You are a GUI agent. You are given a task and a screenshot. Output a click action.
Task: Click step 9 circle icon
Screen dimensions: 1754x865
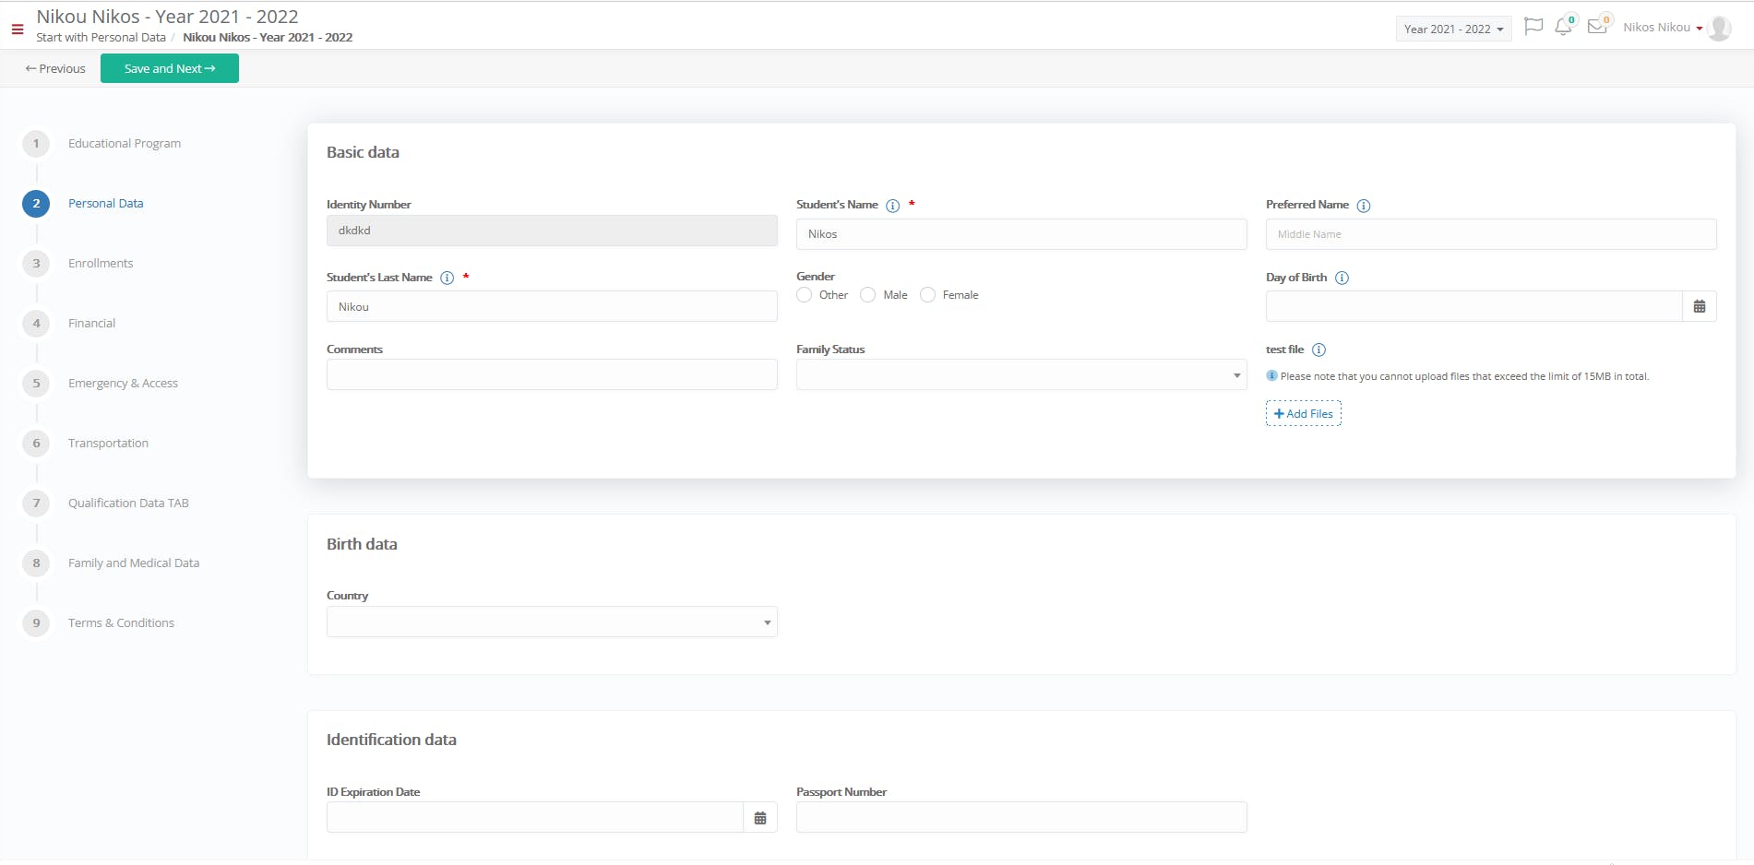[36, 622]
